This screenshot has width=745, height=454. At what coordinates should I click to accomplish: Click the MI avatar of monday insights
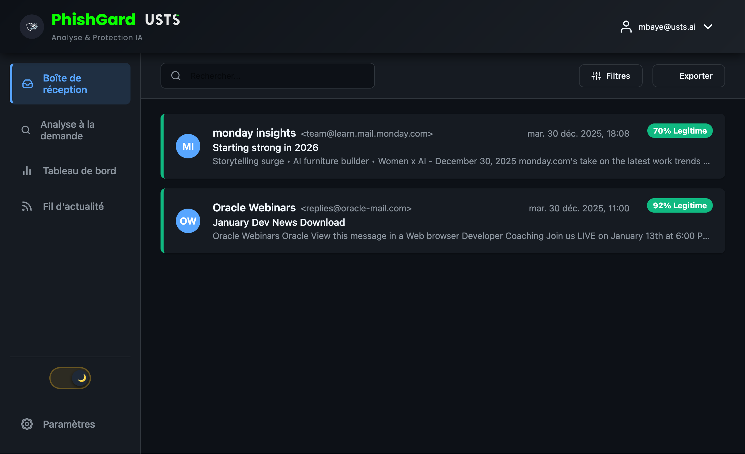tap(188, 146)
